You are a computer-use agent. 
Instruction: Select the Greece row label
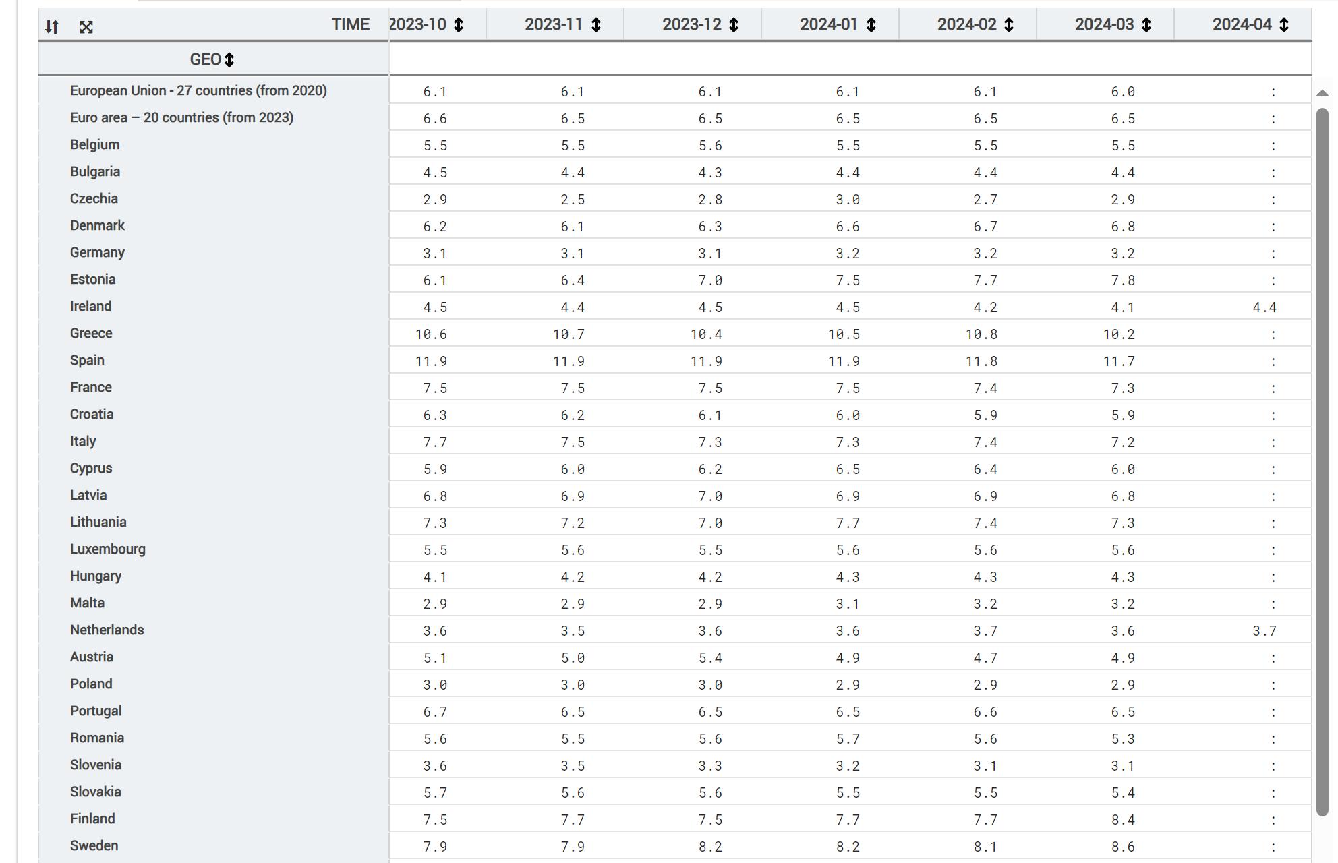click(x=91, y=333)
